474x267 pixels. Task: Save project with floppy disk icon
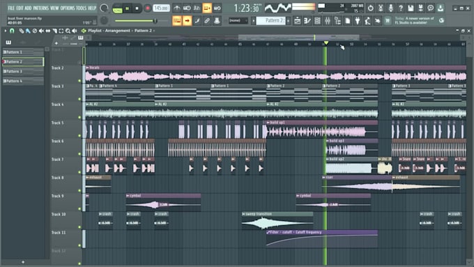[411, 8]
